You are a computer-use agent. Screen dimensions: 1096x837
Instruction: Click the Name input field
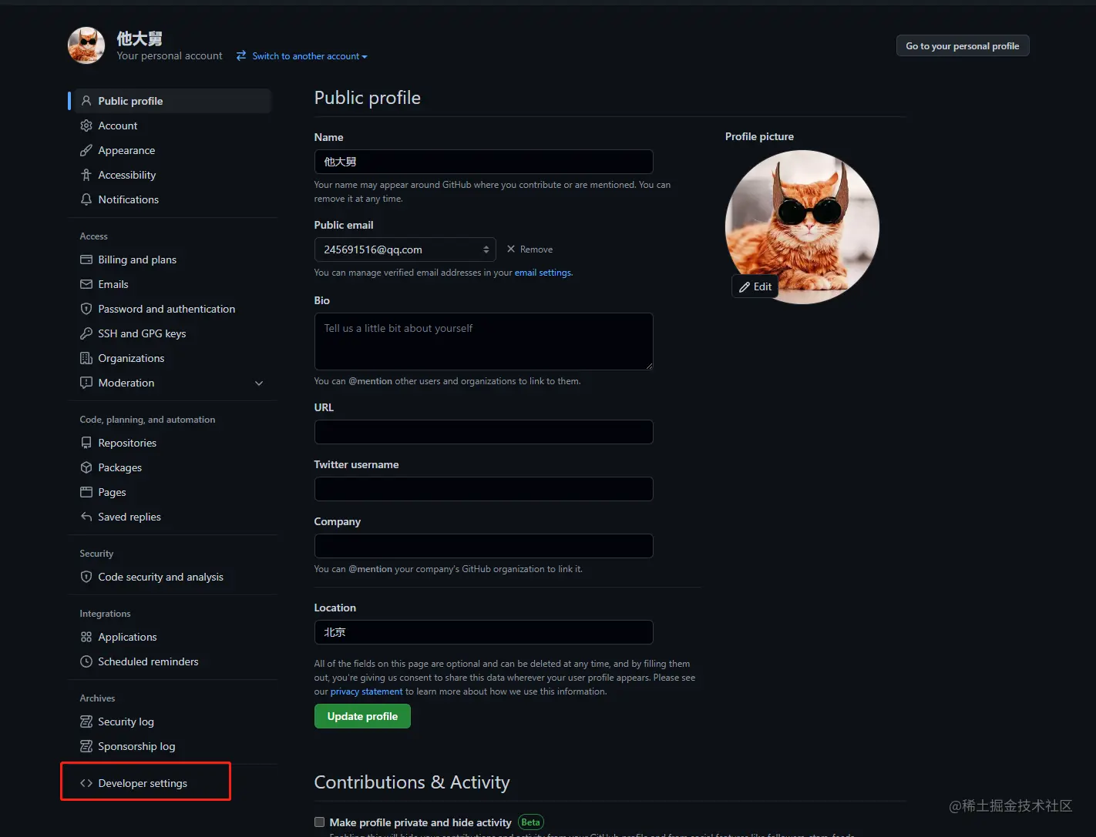pos(483,162)
